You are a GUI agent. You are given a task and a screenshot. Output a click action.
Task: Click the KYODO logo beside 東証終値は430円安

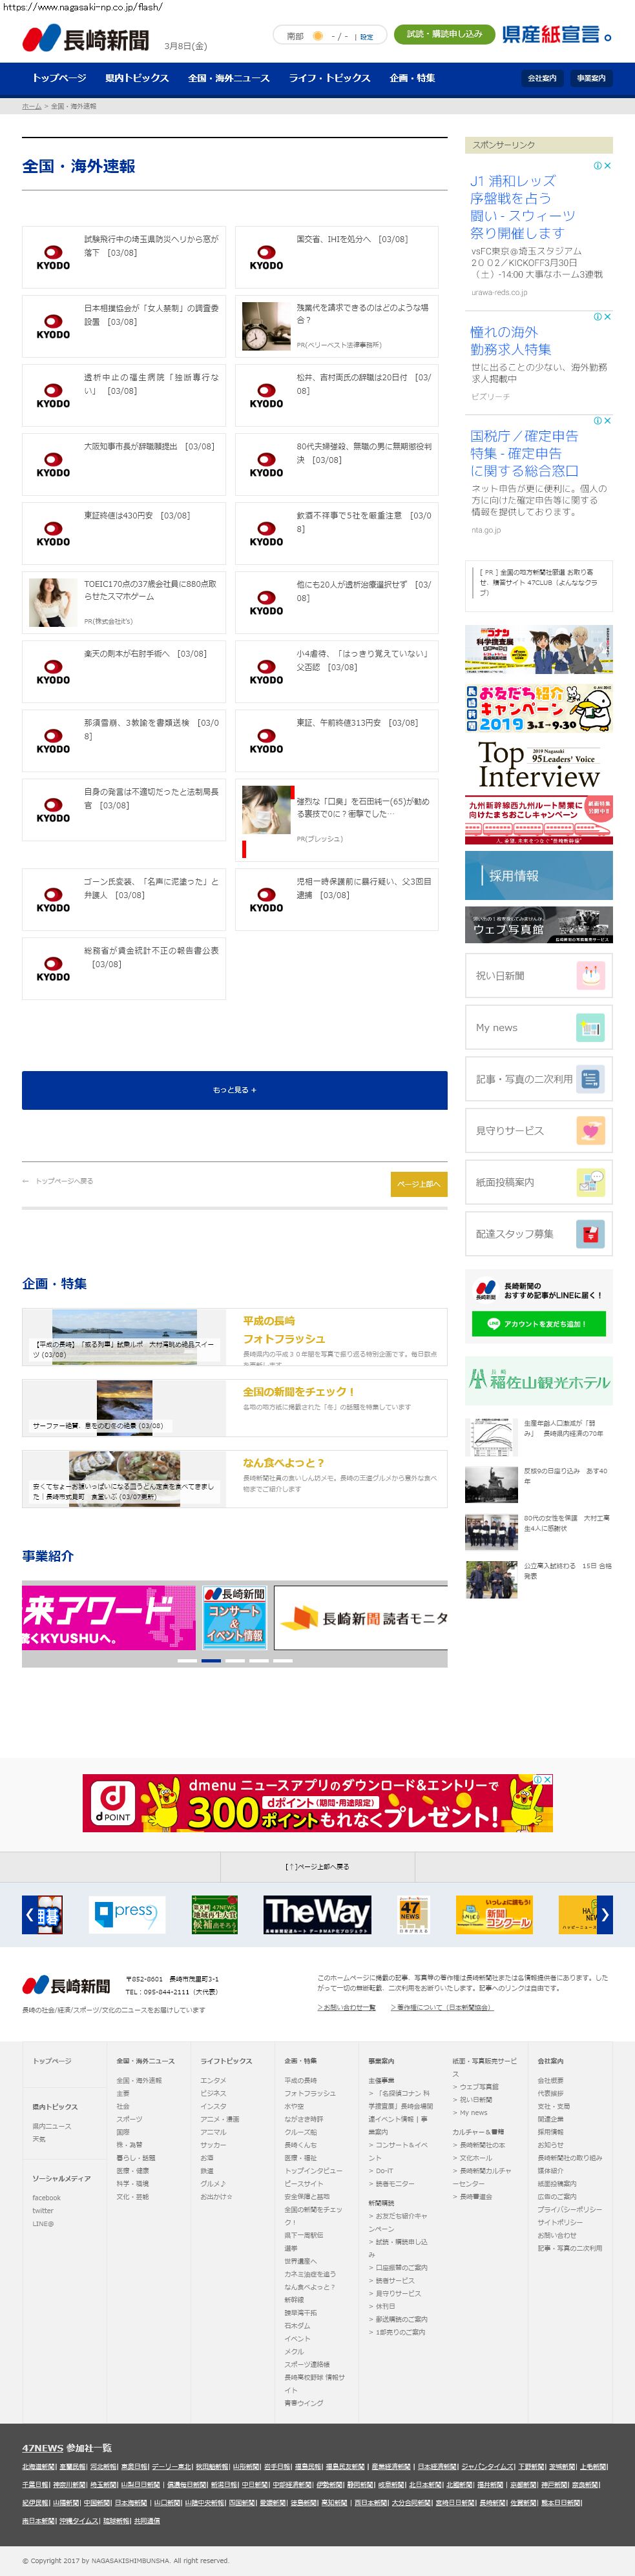[x=53, y=534]
